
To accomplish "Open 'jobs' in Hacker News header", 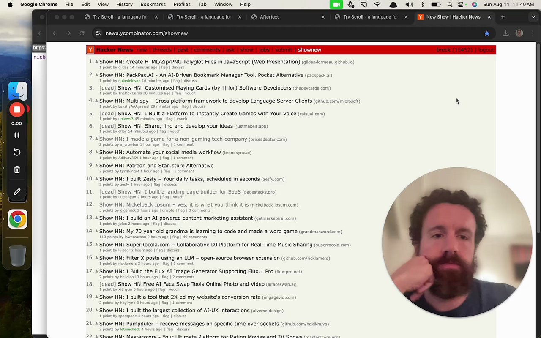I will tap(264, 50).
